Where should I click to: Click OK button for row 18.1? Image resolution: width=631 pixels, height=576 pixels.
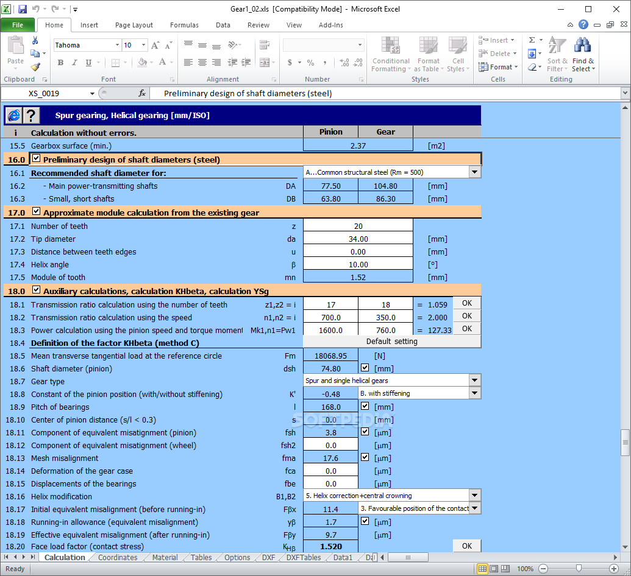pyautogui.click(x=467, y=303)
